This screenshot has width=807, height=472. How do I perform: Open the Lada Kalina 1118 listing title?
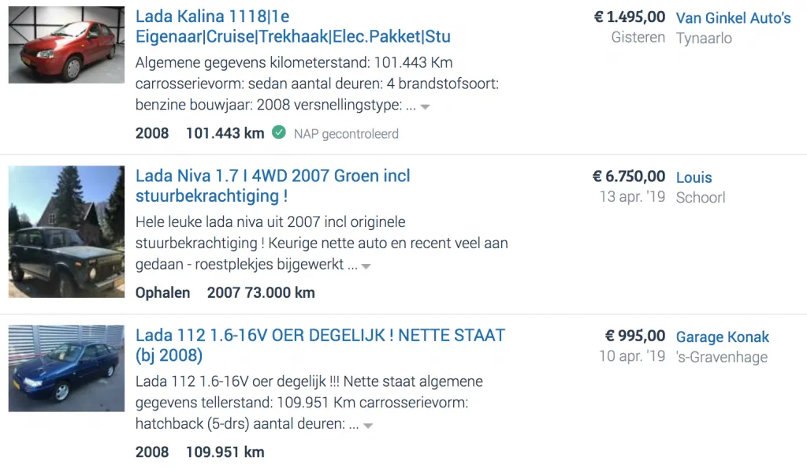coord(293,26)
